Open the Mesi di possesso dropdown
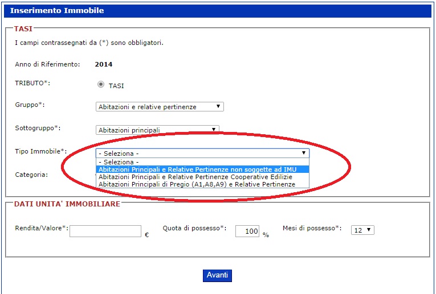The height and width of the screenshot is (294, 436). click(363, 230)
